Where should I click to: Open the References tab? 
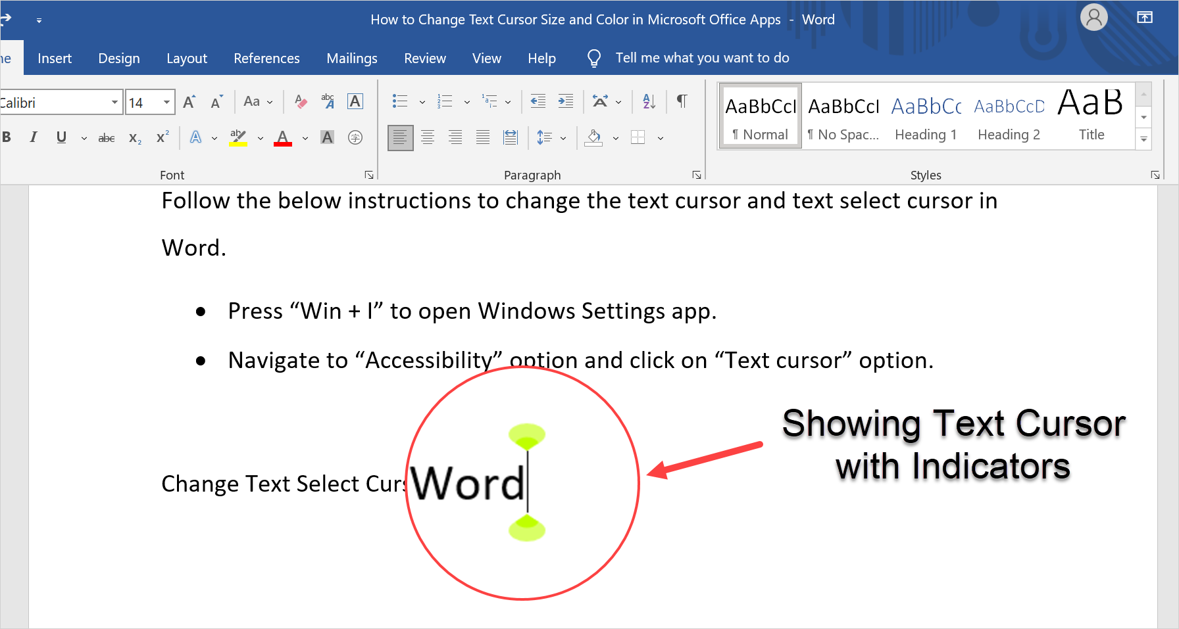266,58
